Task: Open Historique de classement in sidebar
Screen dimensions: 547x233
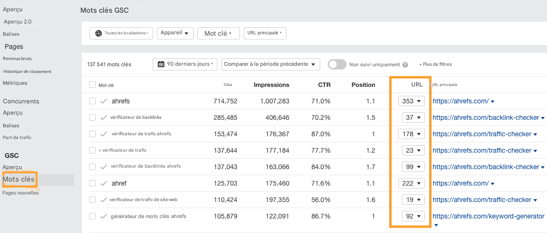Action: pos(27,71)
